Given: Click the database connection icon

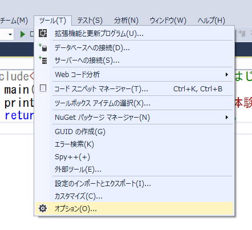Looking at the screenshot, I should click(43, 47).
